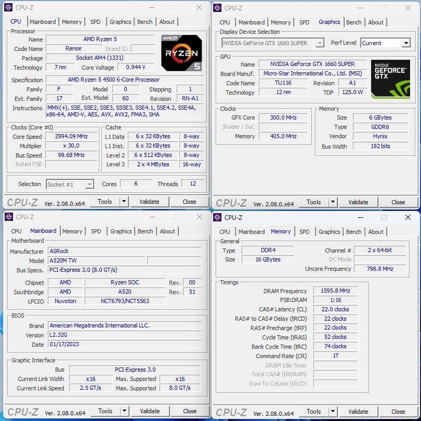
Task: Open the Tools dropdown arrow in the Memory-tab window
Action: click(x=333, y=411)
